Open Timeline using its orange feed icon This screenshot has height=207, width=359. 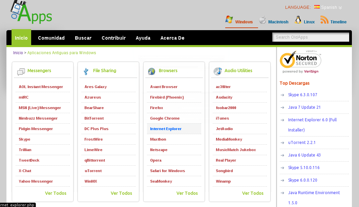[x=324, y=19]
